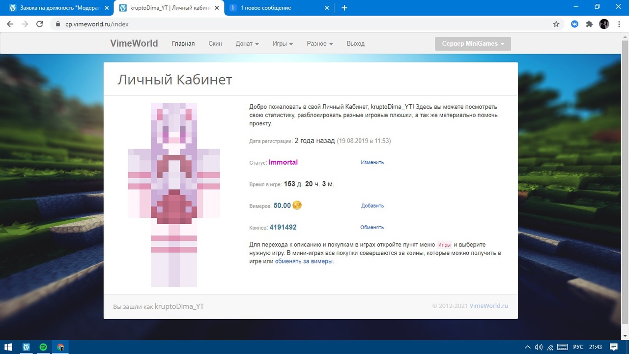Open the Скин page
Image resolution: width=629 pixels, height=354 pixels.
[x=215, y=43]
